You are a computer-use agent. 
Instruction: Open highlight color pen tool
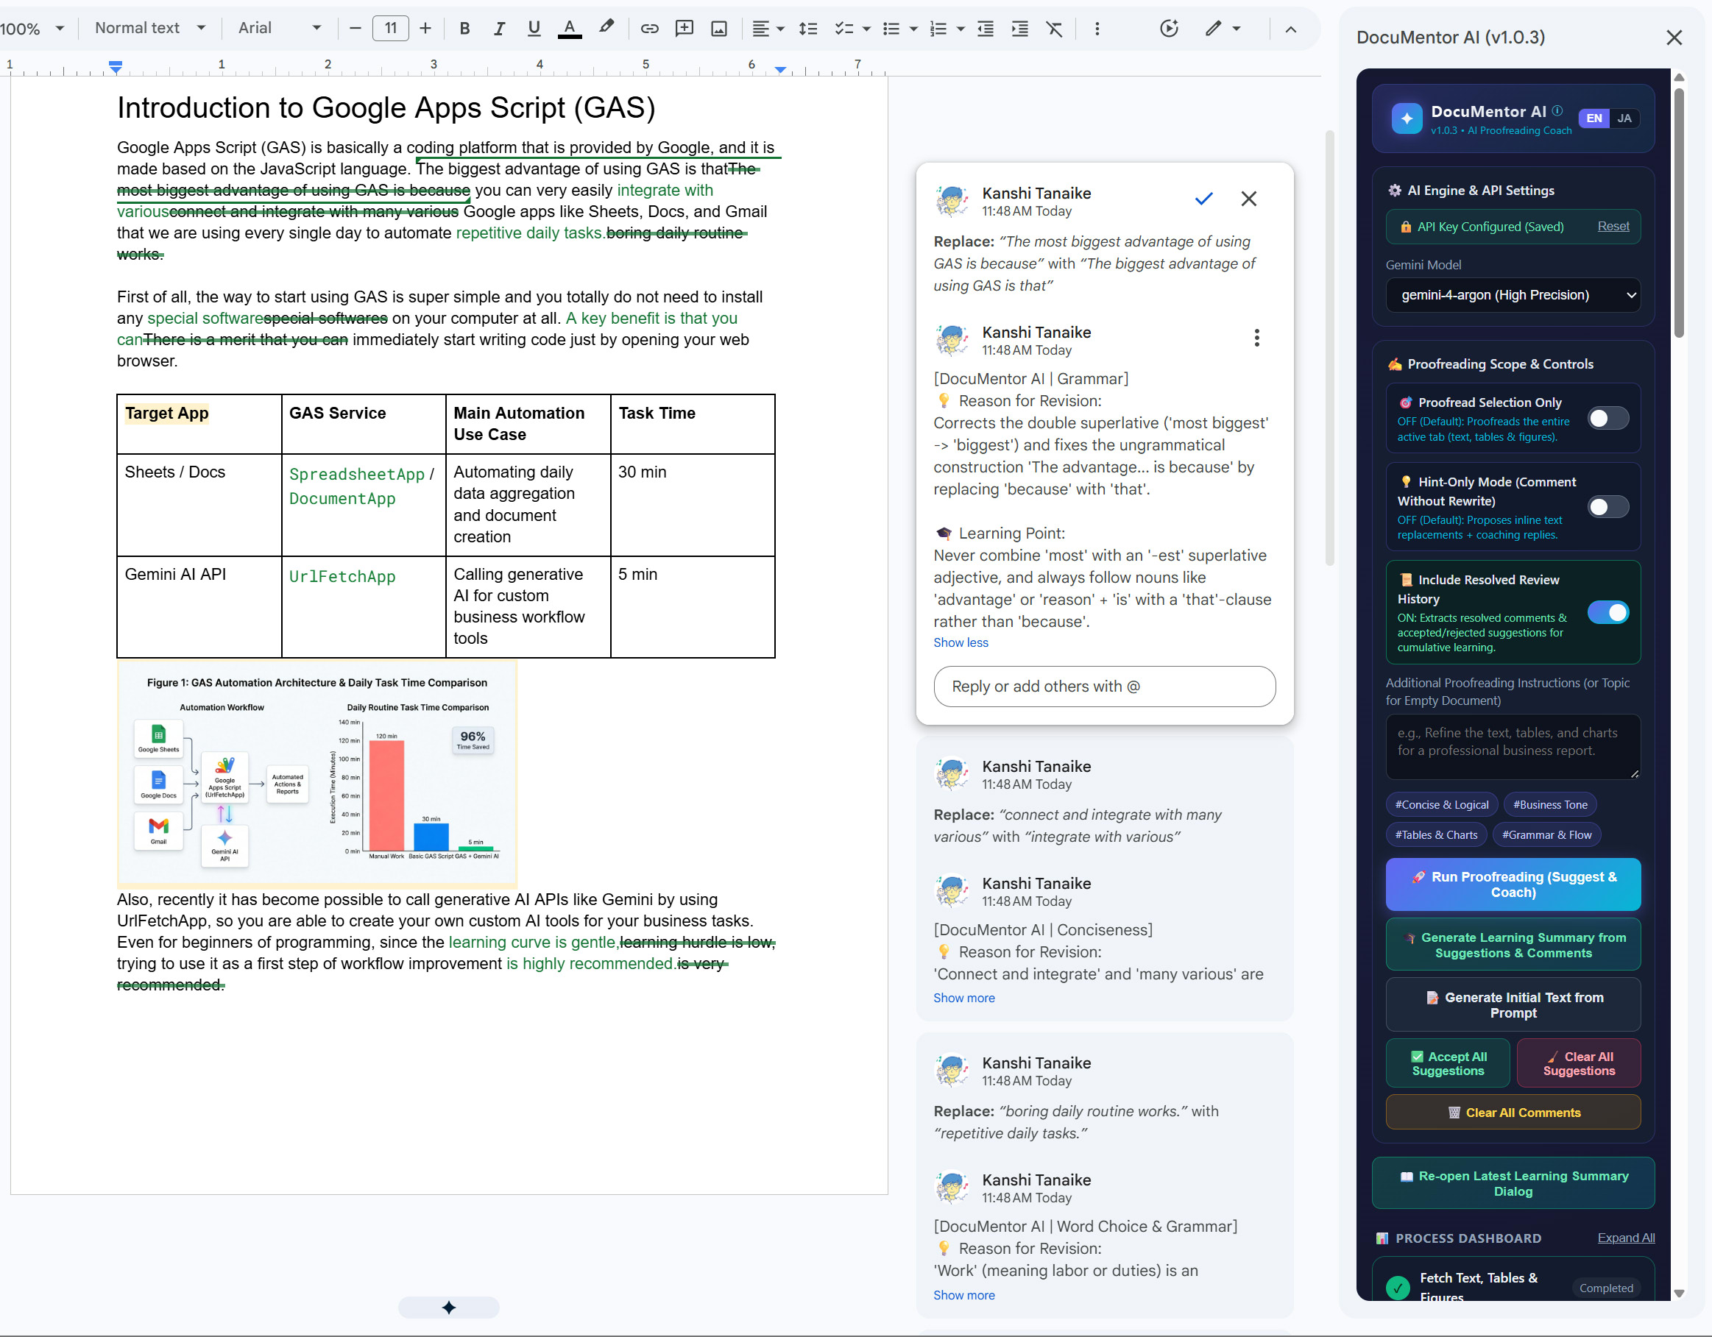[x=606, y=28]
